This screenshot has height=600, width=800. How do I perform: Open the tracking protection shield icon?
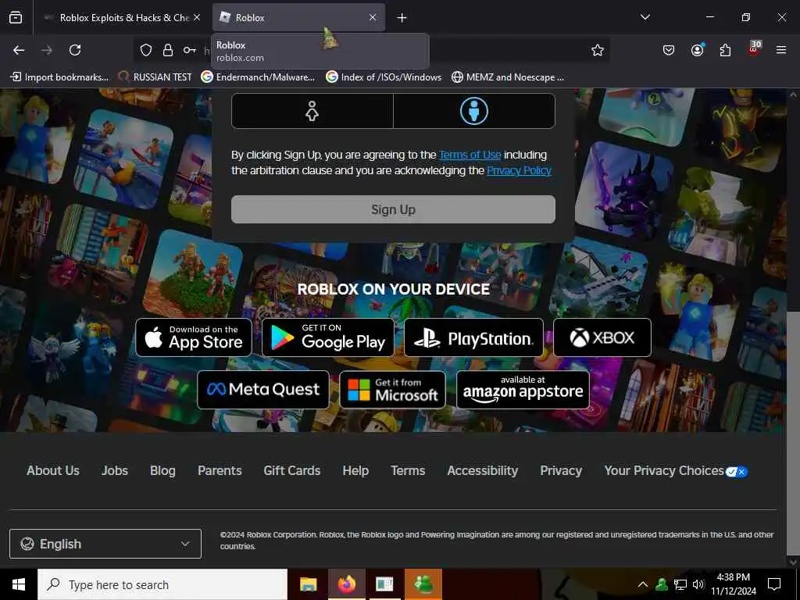(146, 50)
